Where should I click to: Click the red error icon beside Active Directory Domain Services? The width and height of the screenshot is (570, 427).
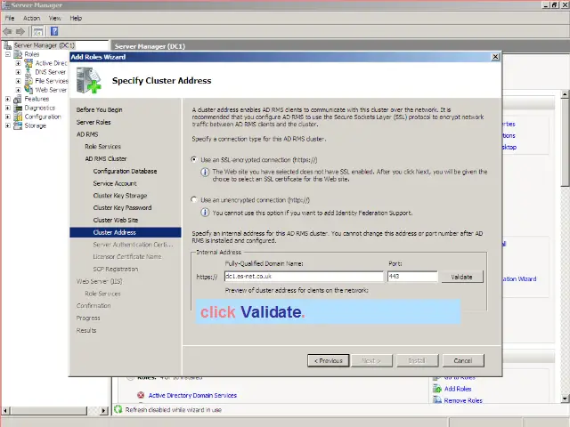point(141,395)
